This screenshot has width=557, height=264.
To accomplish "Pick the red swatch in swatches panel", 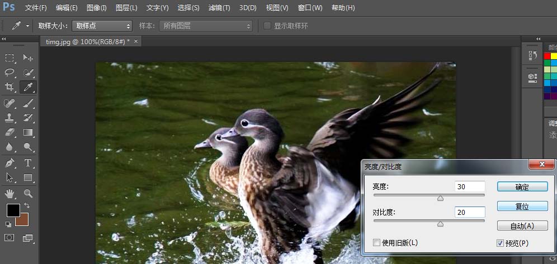I will (547, 56).
